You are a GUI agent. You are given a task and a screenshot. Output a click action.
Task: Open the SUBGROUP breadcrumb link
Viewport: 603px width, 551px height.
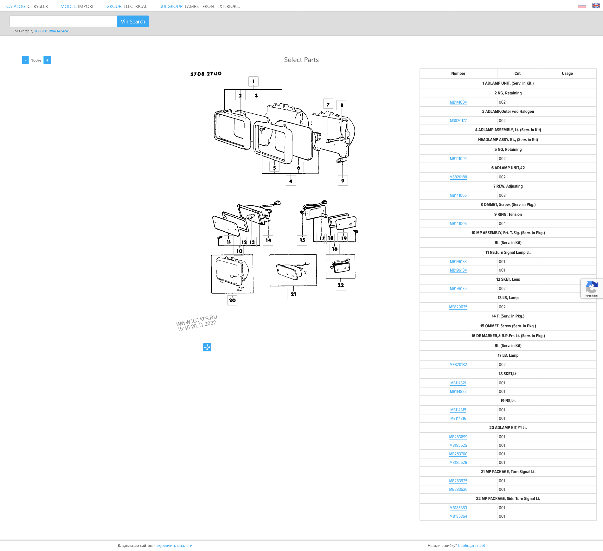pyautogui.click(x=200, y=6)
